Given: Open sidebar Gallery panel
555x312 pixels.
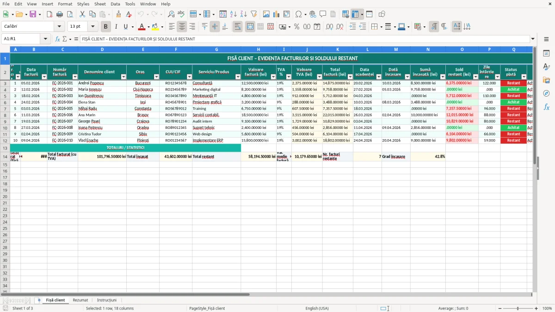Looking at the screenshot, I should pos(546,80).
